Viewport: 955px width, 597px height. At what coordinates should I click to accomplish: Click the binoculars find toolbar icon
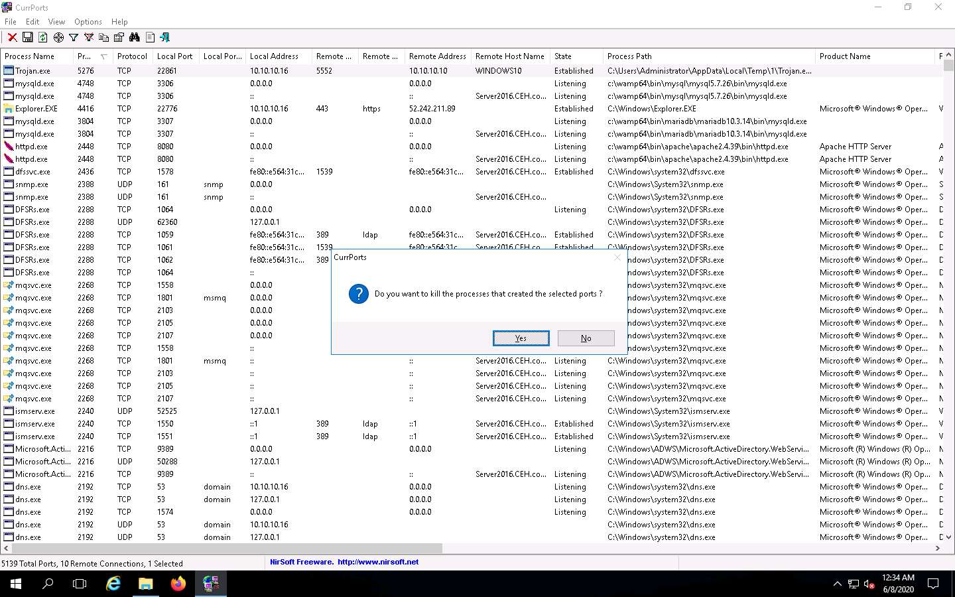(135, 38)
